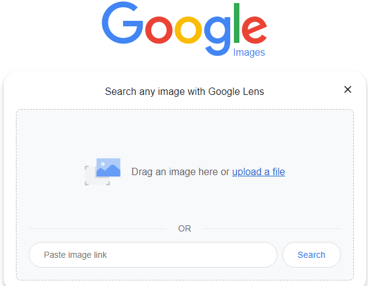
Task: Click the lowercase blue g in the logo
Action: pyautogui.click(x=217, y=36)
